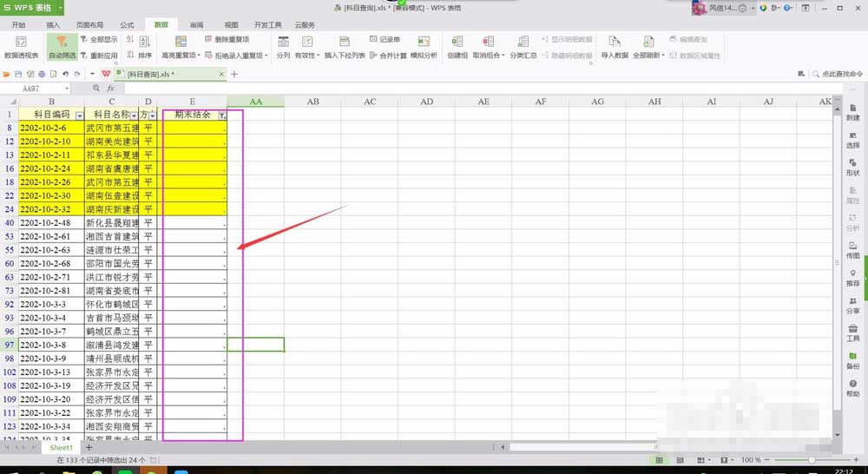Image resolution: width=868 pixels, height=474 pixels.
Task: Click the undo arrow icon
Action: 65,74
